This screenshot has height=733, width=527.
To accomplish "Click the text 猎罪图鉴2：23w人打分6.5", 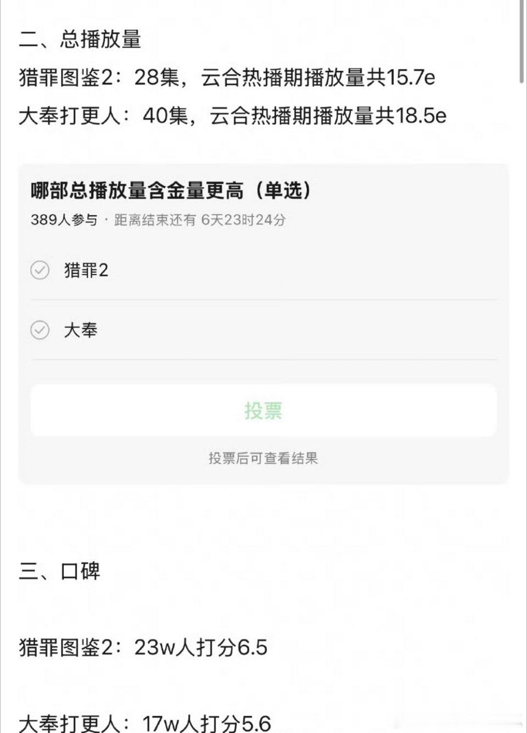I will 143,648.
